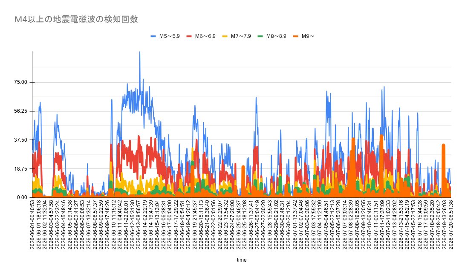Click x-axis label 2026-06-06-20:06:53

click(82, 225)
